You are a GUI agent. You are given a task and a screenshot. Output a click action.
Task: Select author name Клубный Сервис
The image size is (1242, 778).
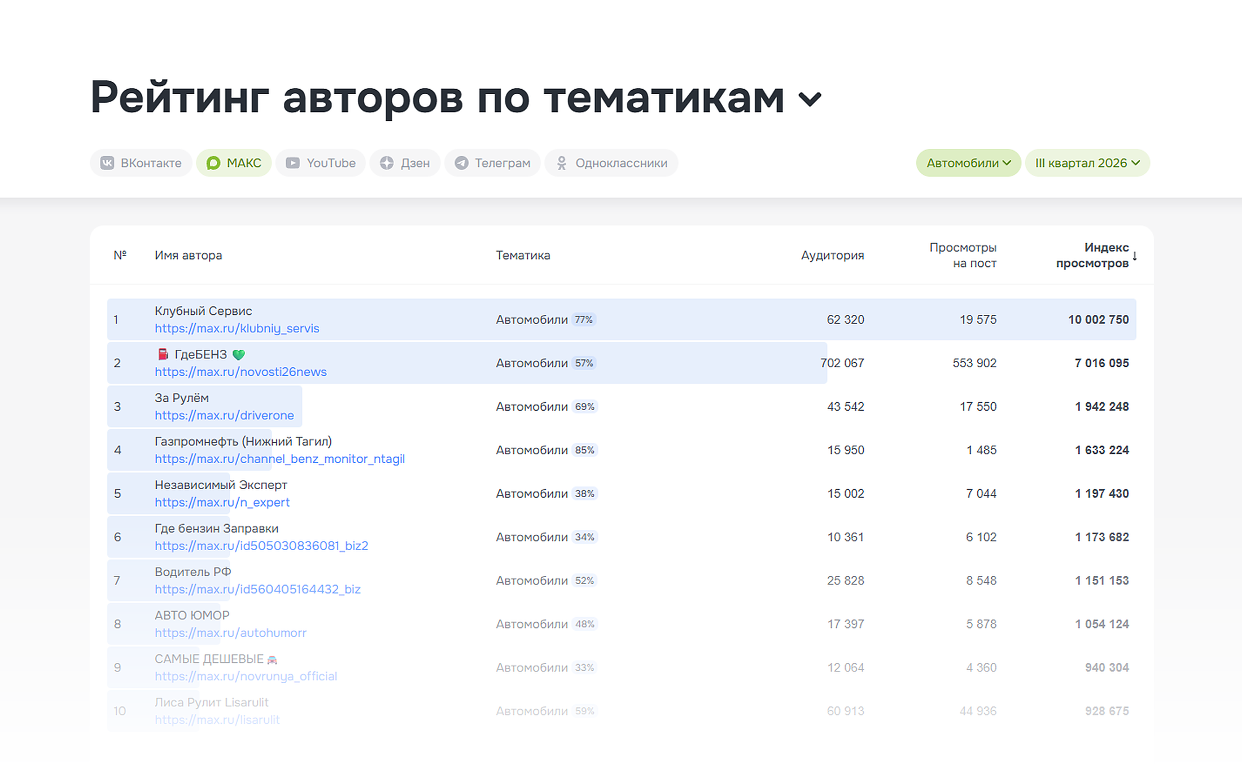coord(203,311)
